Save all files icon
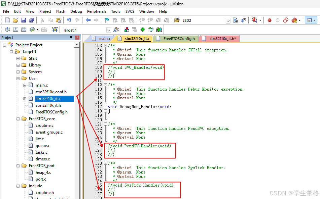Screen dimensions: 320x199 pyautogui.click(x=32, y=20)
